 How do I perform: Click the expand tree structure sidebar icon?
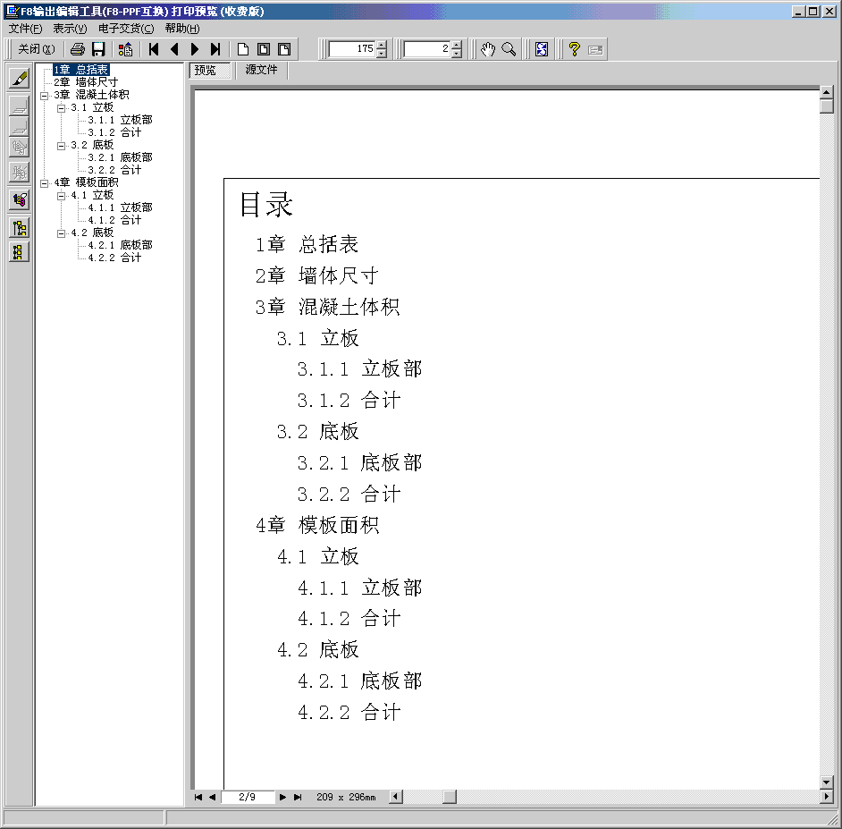click(x=20, y=228)
